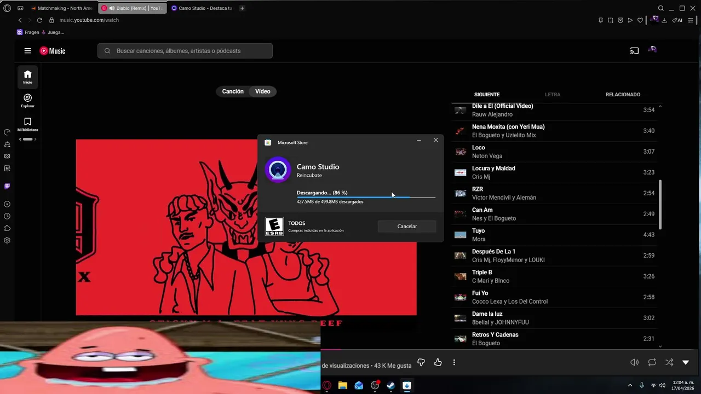Viewport: 701px width, 394px height.
Task: Click the queue list vertical scrollbar
Action: tap(660, 205)
